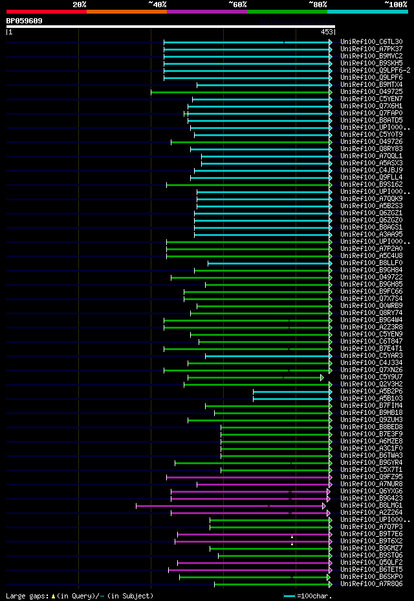Click the green alignment bar for UniRef100_O49725
This screenshot has height=601, width=414.
[x=241, y=92]
